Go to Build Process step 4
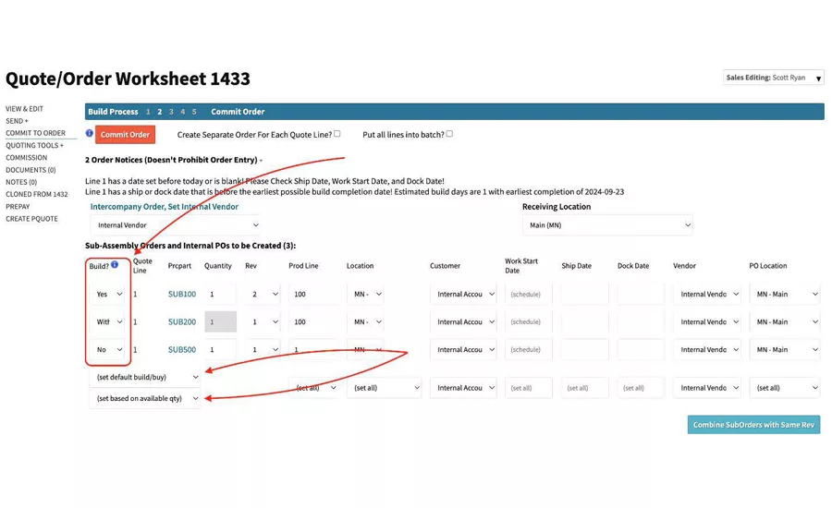832x508 pixels. 182,112
